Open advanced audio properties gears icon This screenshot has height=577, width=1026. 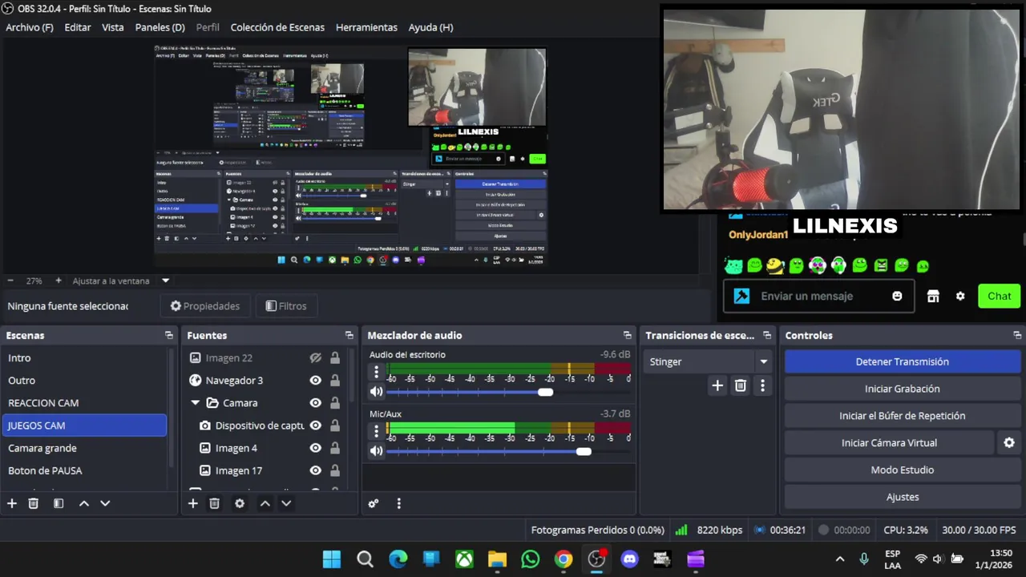click(x=374, y=503)
